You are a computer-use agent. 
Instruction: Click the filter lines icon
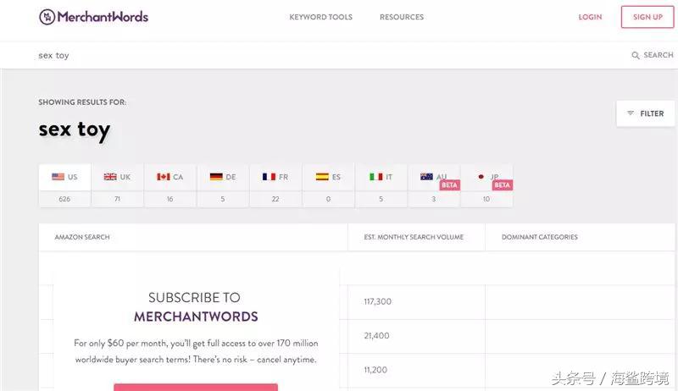pos(631,113)
